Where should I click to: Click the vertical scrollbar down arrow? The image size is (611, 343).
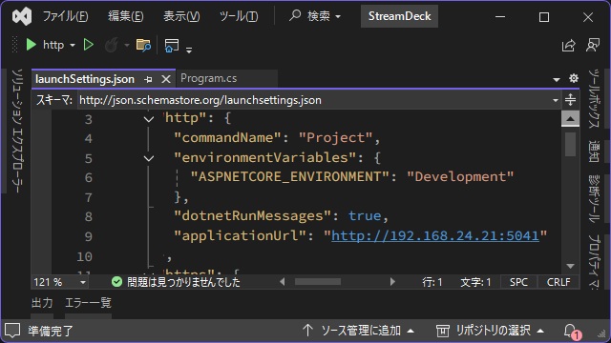coord(570,266)
